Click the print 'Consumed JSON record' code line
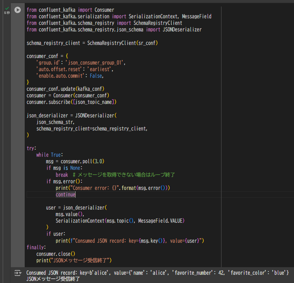The height and width of the screenshot is (283, 294). [x=130, y=241]
